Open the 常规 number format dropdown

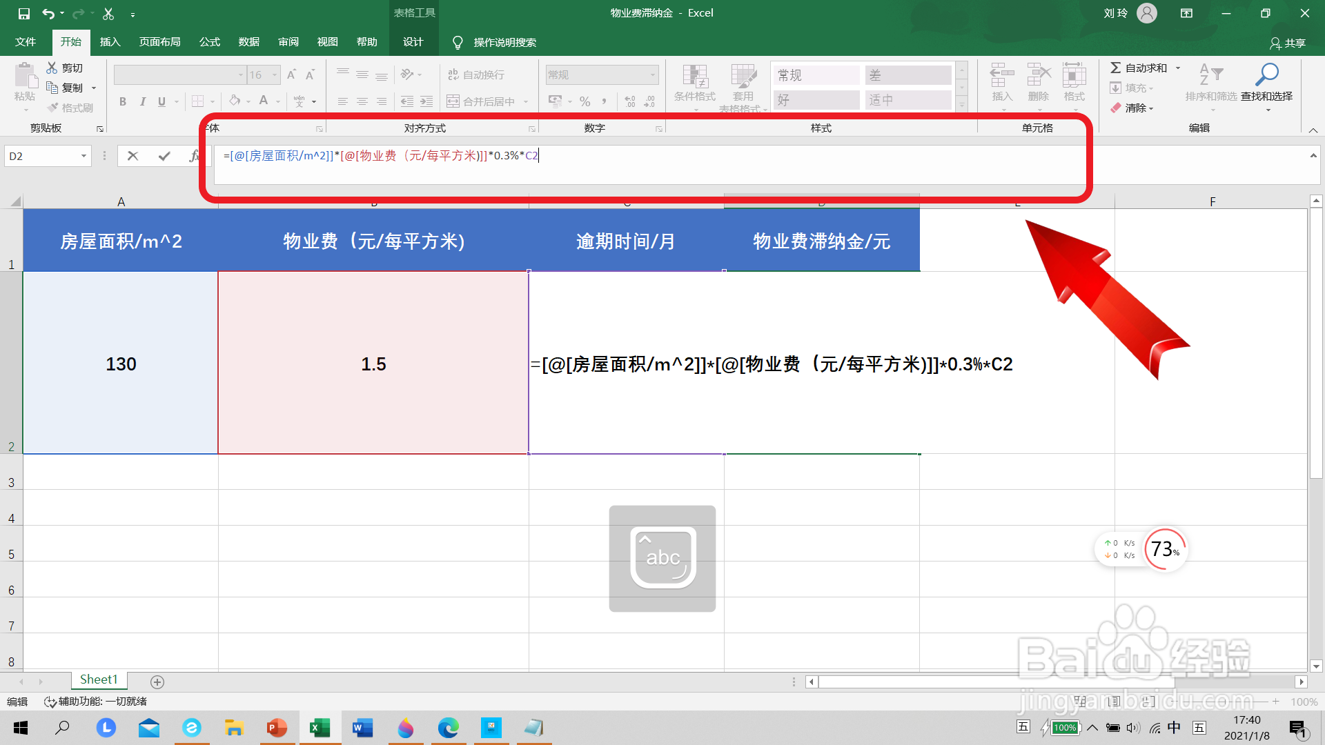pyautogui.click(x=652, y=74)
